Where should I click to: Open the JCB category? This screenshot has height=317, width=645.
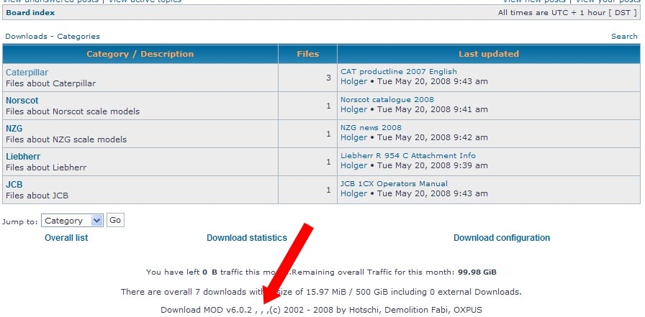tap(14, 185)
